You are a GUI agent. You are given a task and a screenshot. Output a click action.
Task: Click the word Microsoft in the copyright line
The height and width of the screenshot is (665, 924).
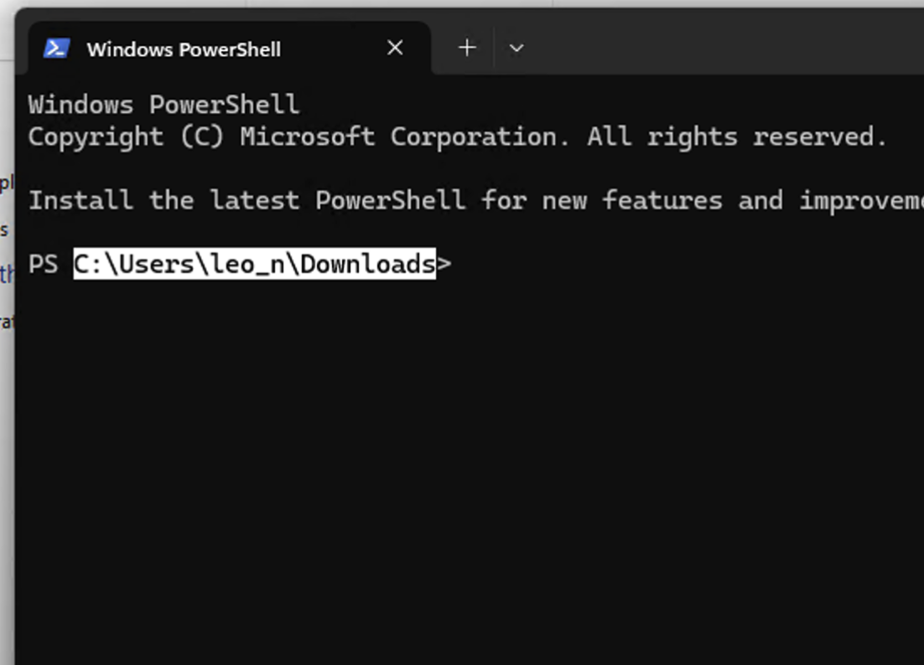[x=307, y=137]
